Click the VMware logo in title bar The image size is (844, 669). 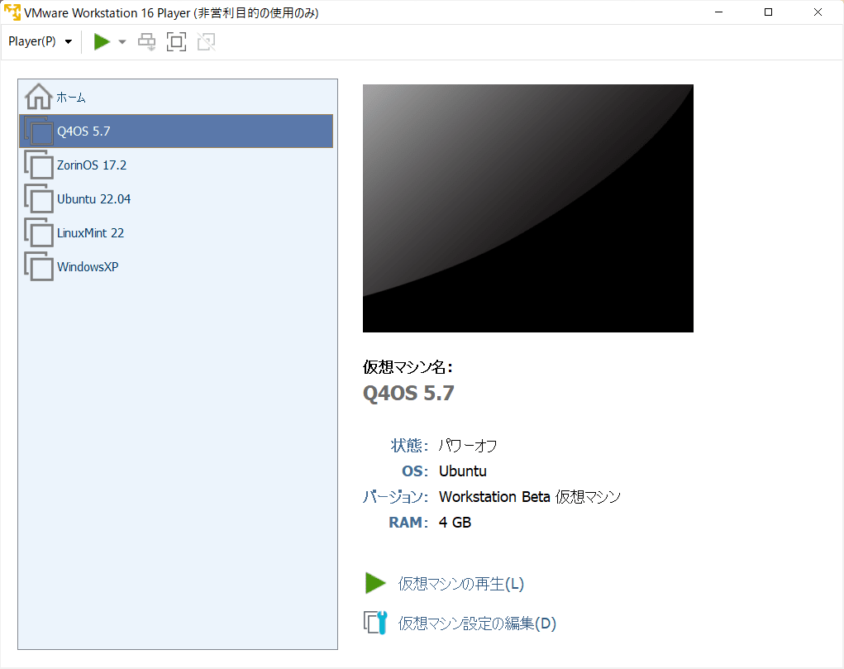(12, 12)
